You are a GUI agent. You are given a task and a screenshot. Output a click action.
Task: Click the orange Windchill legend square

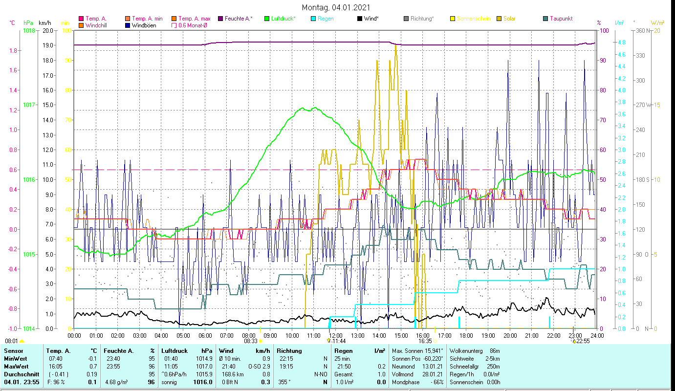click(81, 25)
